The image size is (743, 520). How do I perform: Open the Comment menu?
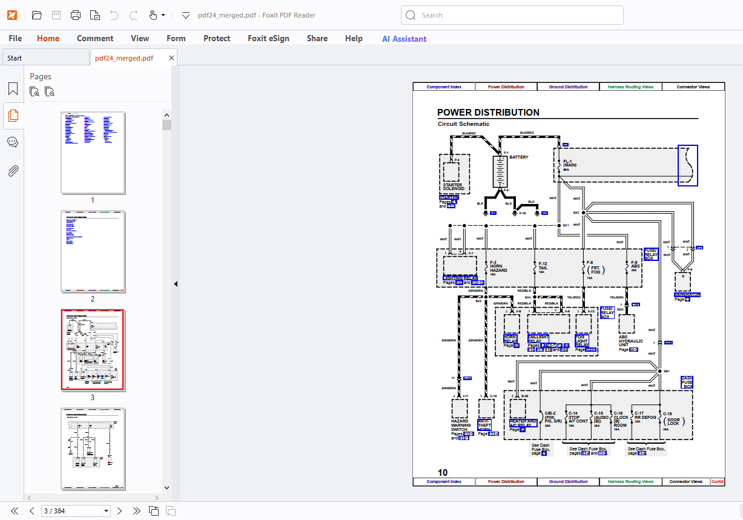(95, 38)
